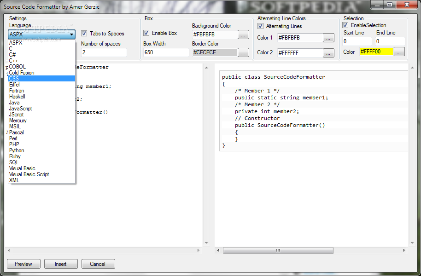421x276 pixels.
Task: Choose Python from the language list
Action: coord(41,150)
